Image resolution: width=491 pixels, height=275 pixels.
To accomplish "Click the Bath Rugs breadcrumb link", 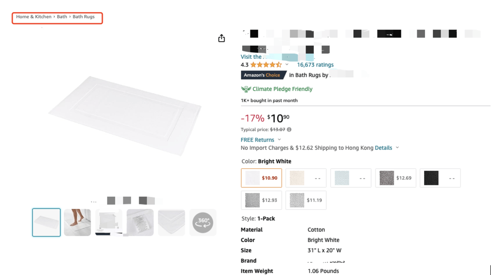I will click(x=84, y=17).
